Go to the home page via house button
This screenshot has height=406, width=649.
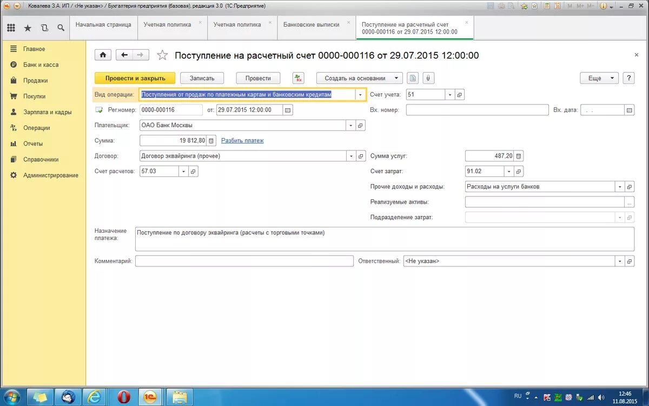[x=103, y=55]
